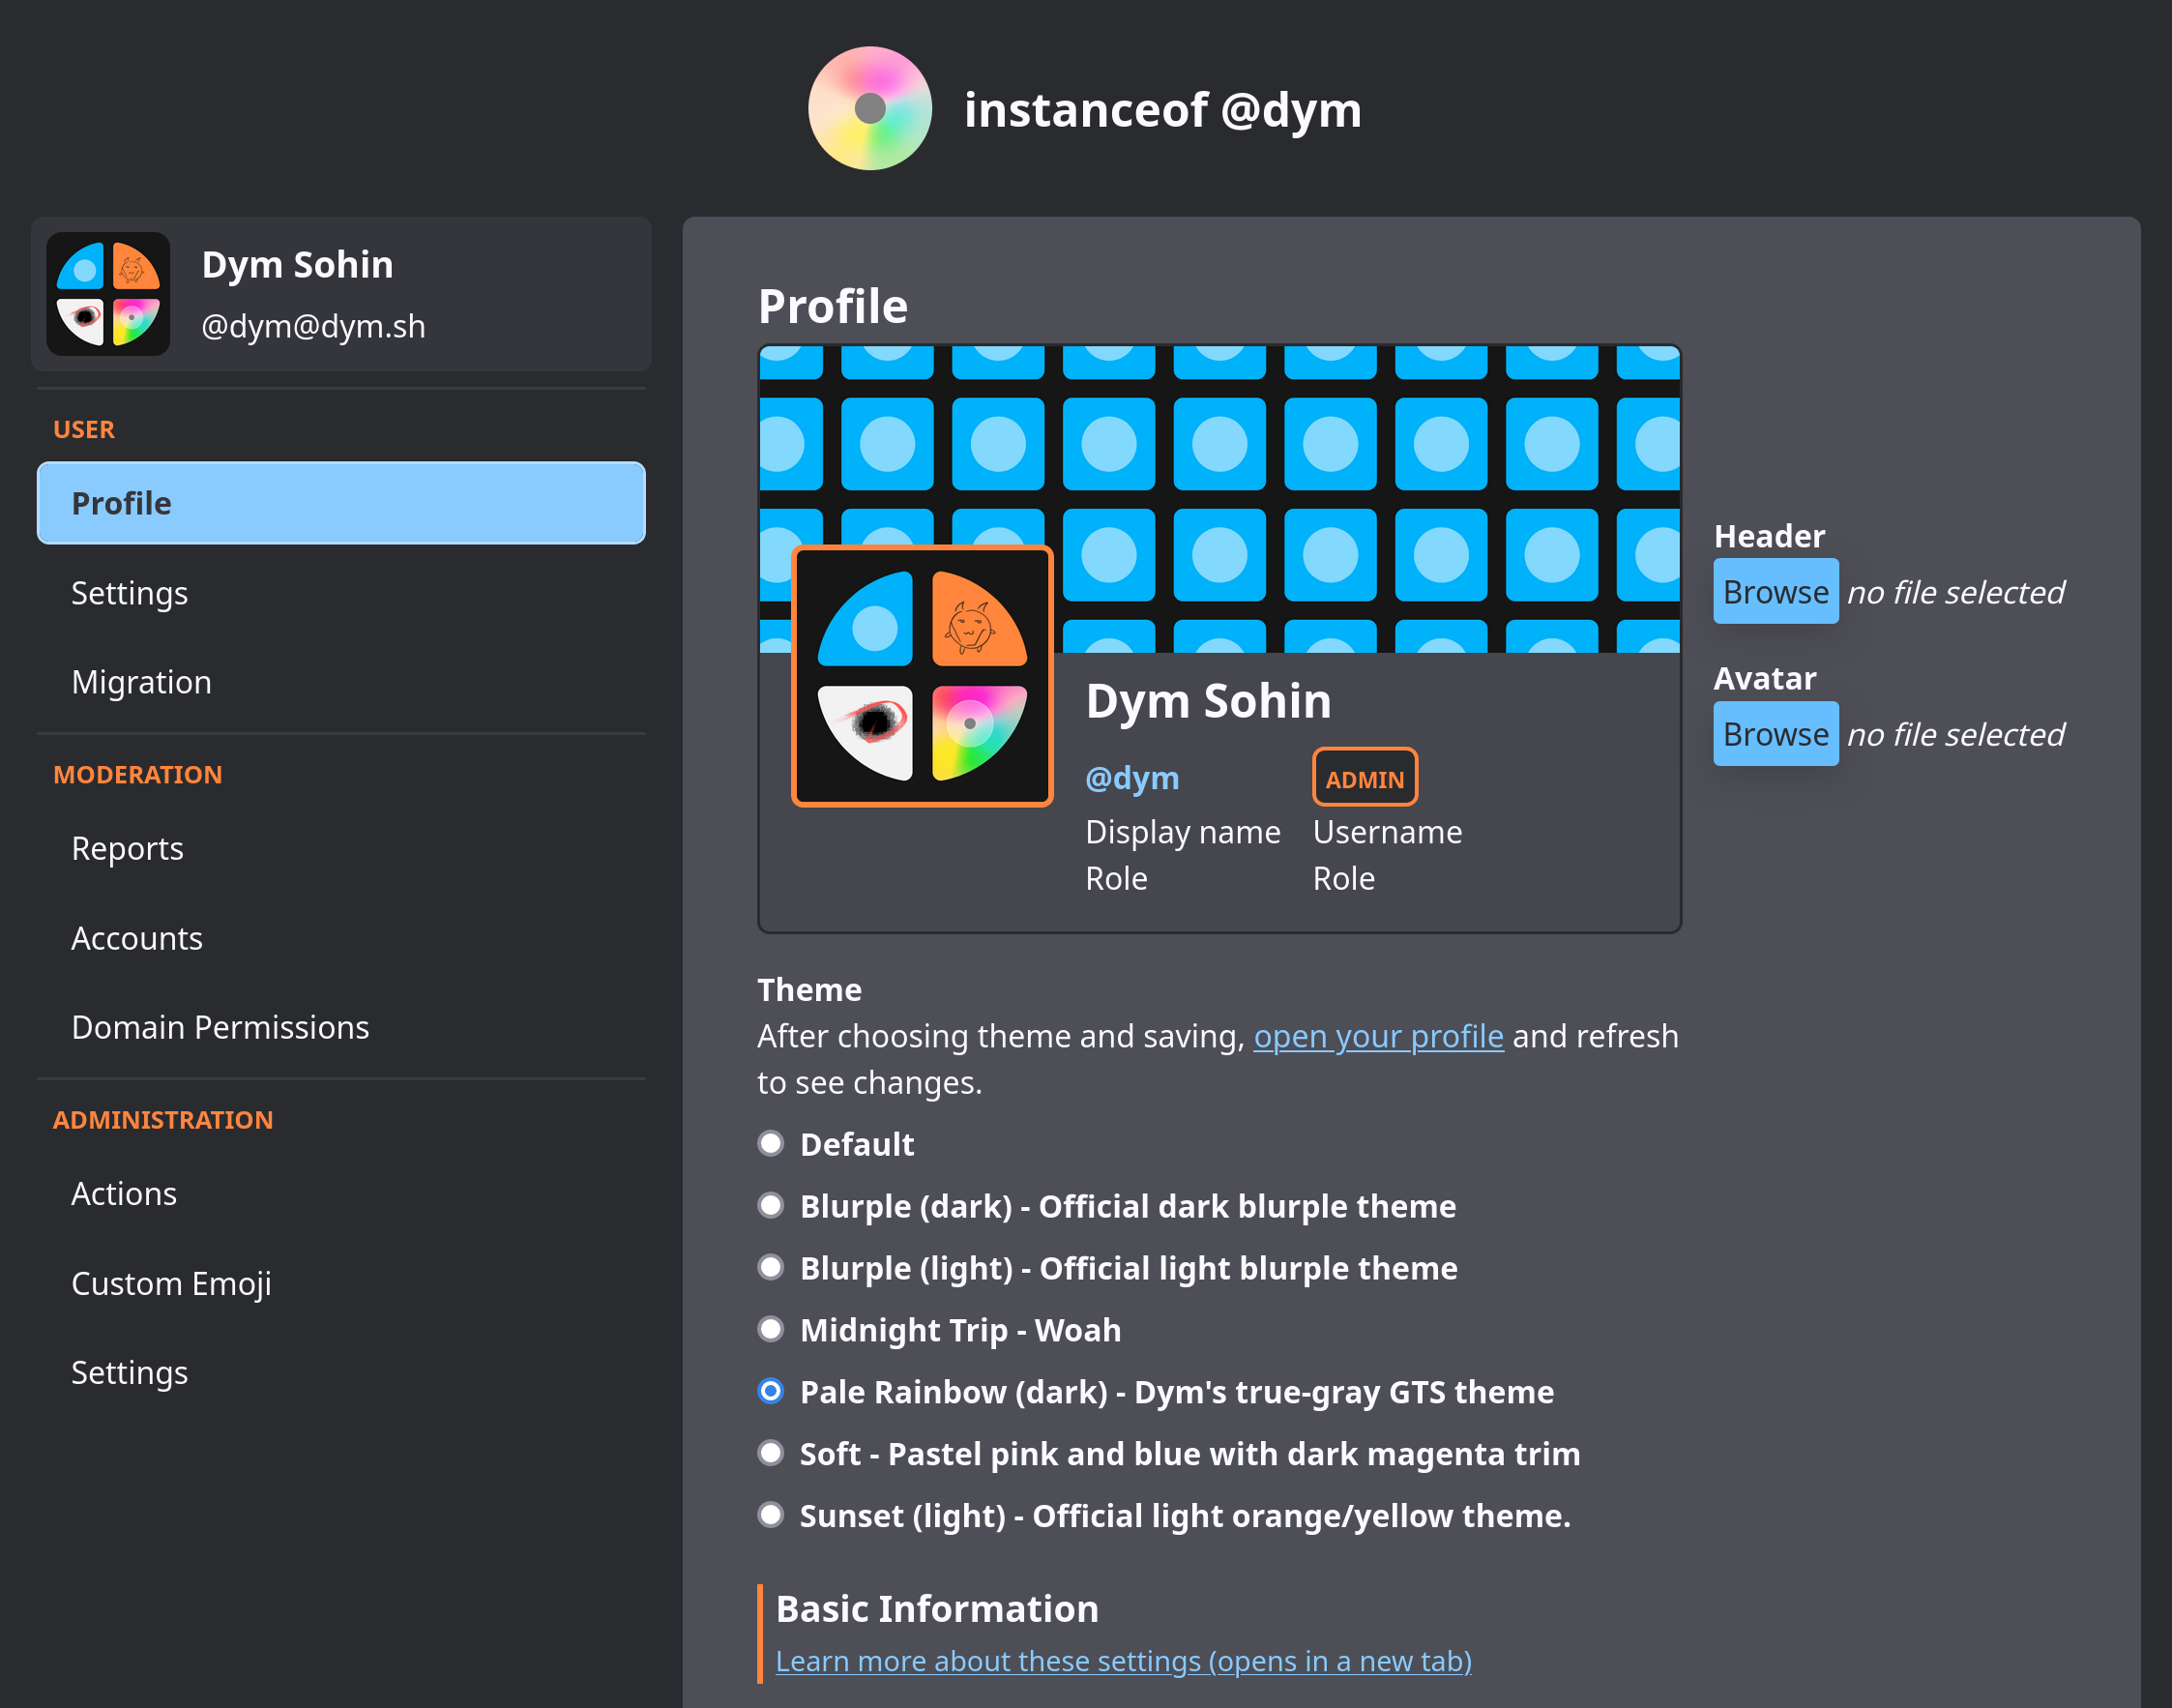
Task: Click the sidebar user avatar image
Action: 108,294
